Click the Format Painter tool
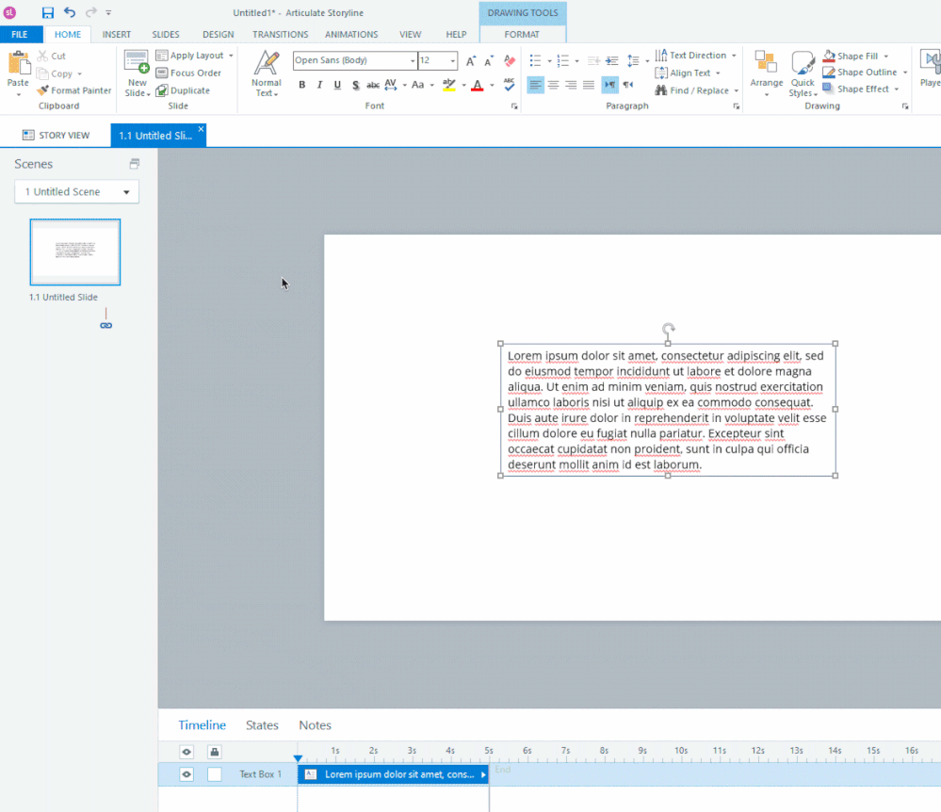The width and height of the screenshot is (941, 812). tap(74, 90)
